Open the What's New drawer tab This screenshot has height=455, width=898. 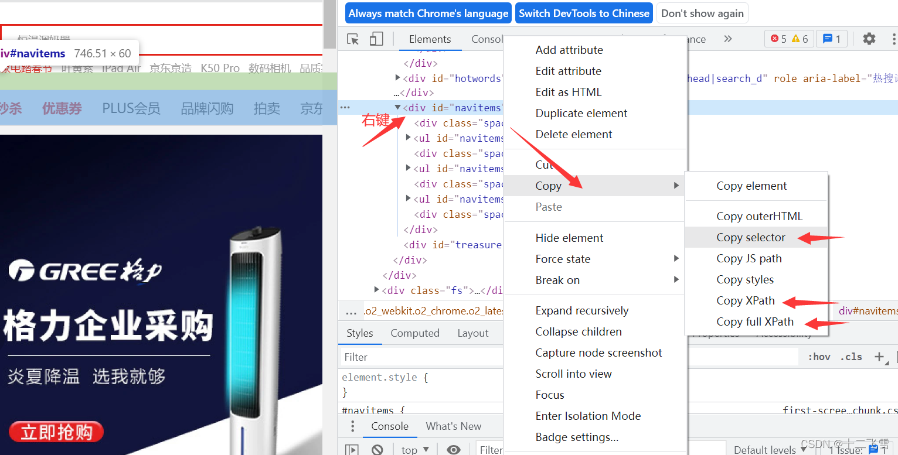(454, 426)
